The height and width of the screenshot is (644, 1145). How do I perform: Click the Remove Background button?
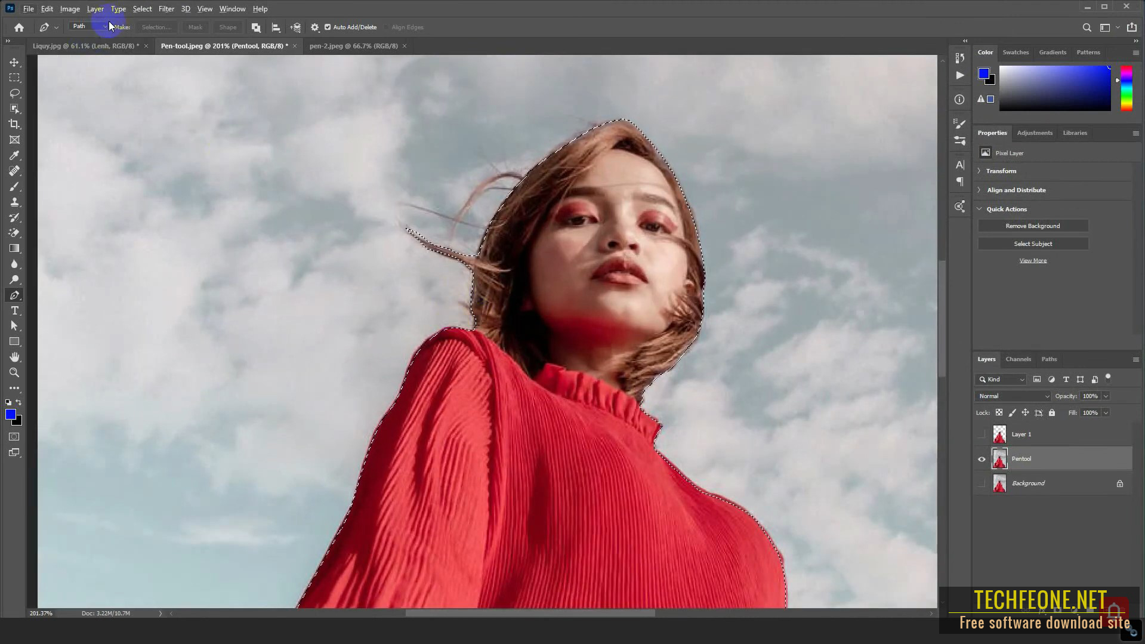point(1032,226)
